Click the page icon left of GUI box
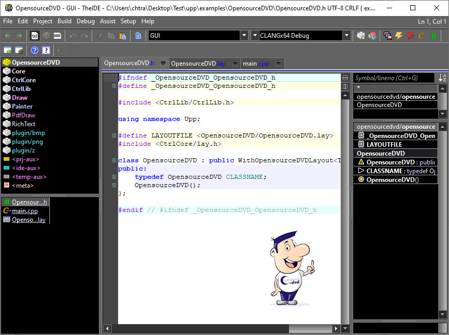This screenshot has width=449, height=335. (138, 36)
